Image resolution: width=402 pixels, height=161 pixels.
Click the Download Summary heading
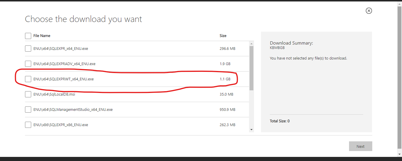[x=291, y=43]
